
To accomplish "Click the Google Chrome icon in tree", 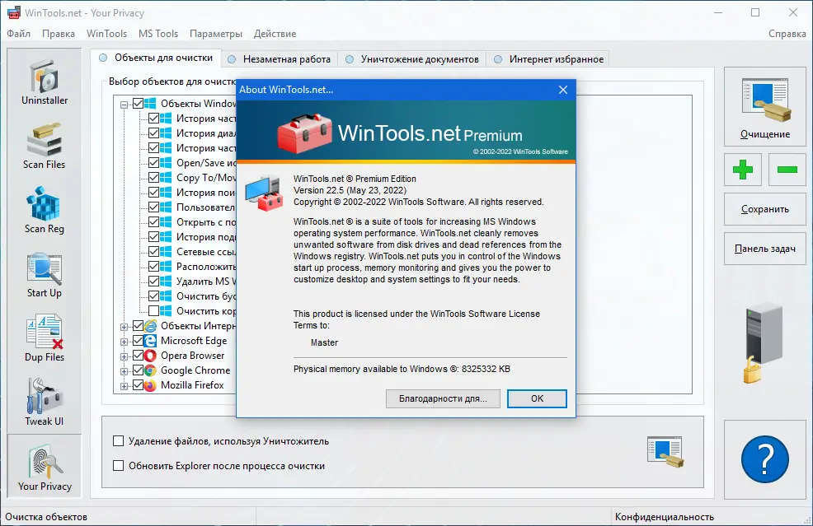I will [150, 370].
